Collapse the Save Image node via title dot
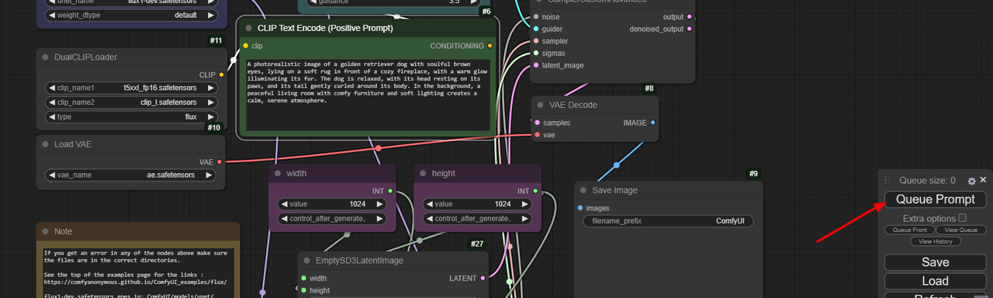Viewport: 993px width, 298px height. tap(583, 190)
